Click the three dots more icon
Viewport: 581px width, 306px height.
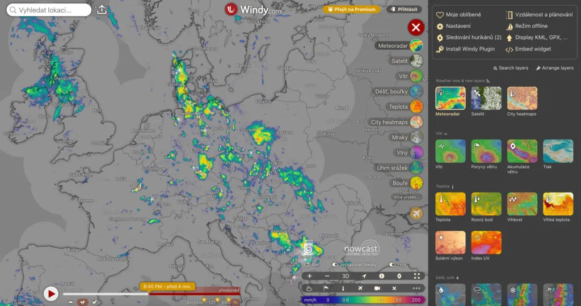coord(416,288)
